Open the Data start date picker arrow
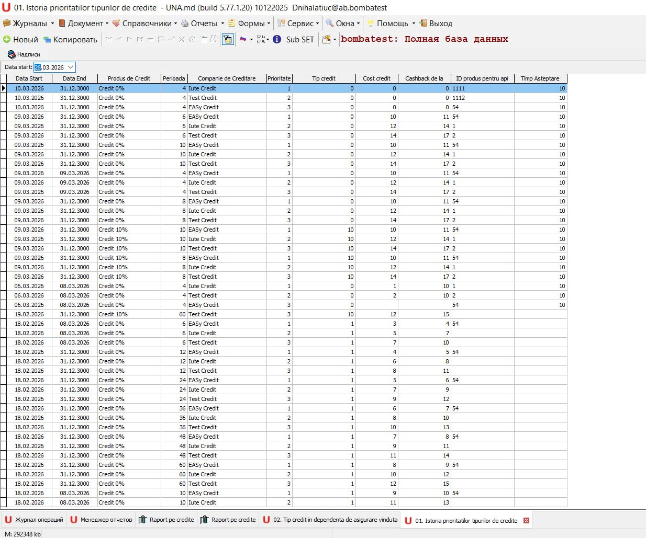This screenshot has height=538, width=646. (71, 67)
